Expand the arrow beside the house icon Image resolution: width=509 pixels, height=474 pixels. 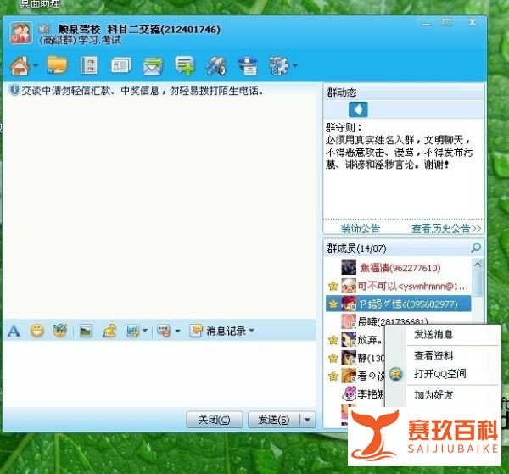pyautogui.click(x=36, y=65)
